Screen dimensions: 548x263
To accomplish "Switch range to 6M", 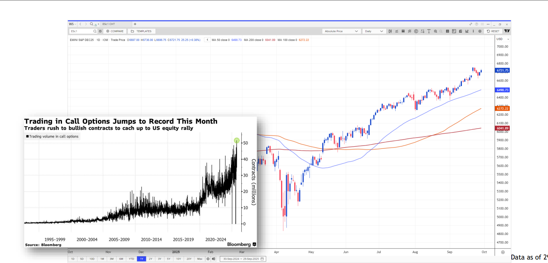I will tap(121, 259).
